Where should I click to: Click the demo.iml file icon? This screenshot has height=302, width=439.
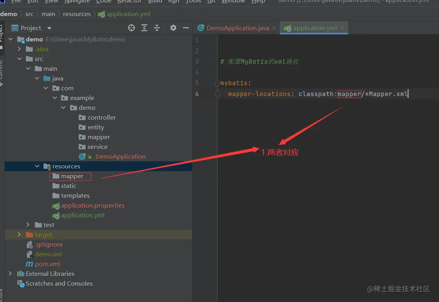click(x=30, y=254)
